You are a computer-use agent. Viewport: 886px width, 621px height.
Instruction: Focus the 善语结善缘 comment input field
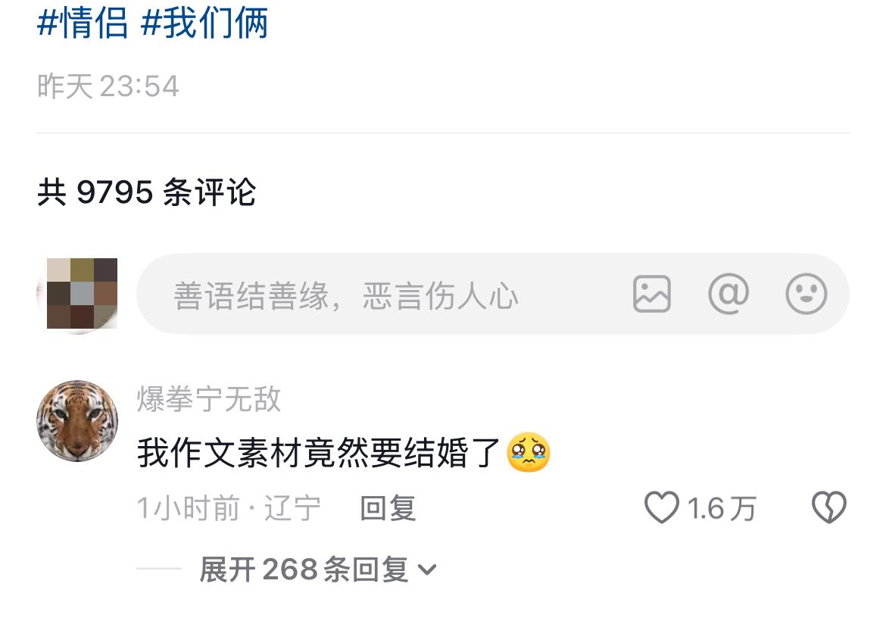point(493,294)
